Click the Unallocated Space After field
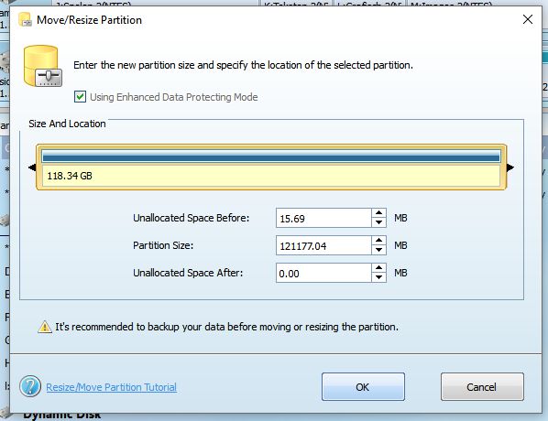 pos(323,273)
